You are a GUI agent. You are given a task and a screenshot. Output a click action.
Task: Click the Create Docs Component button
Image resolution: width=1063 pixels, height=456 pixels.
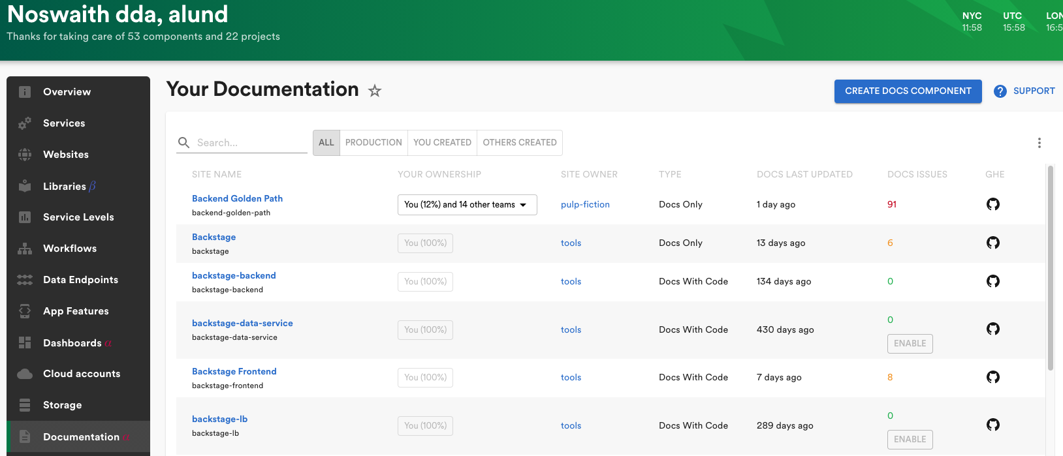[x=908, y=91]
